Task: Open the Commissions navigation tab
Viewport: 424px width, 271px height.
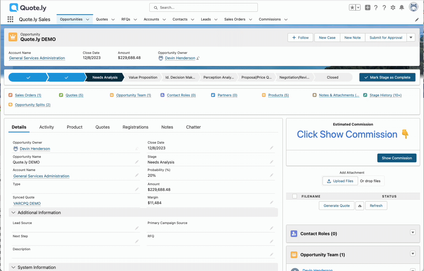Action: [x=270, y=19]
